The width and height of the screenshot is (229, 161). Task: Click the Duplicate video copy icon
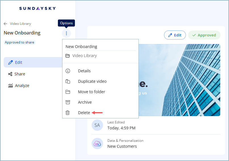point(68,81)
